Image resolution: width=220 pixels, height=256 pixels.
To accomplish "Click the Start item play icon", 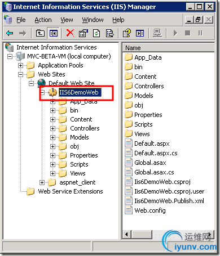I will (175, 33).
